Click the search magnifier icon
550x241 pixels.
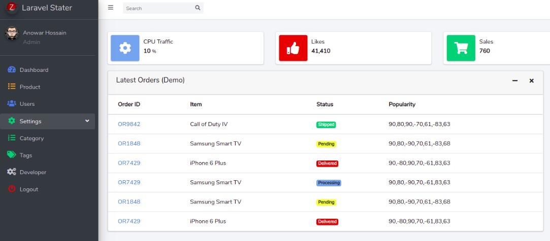pyautogui.click(x=198, y=8)
